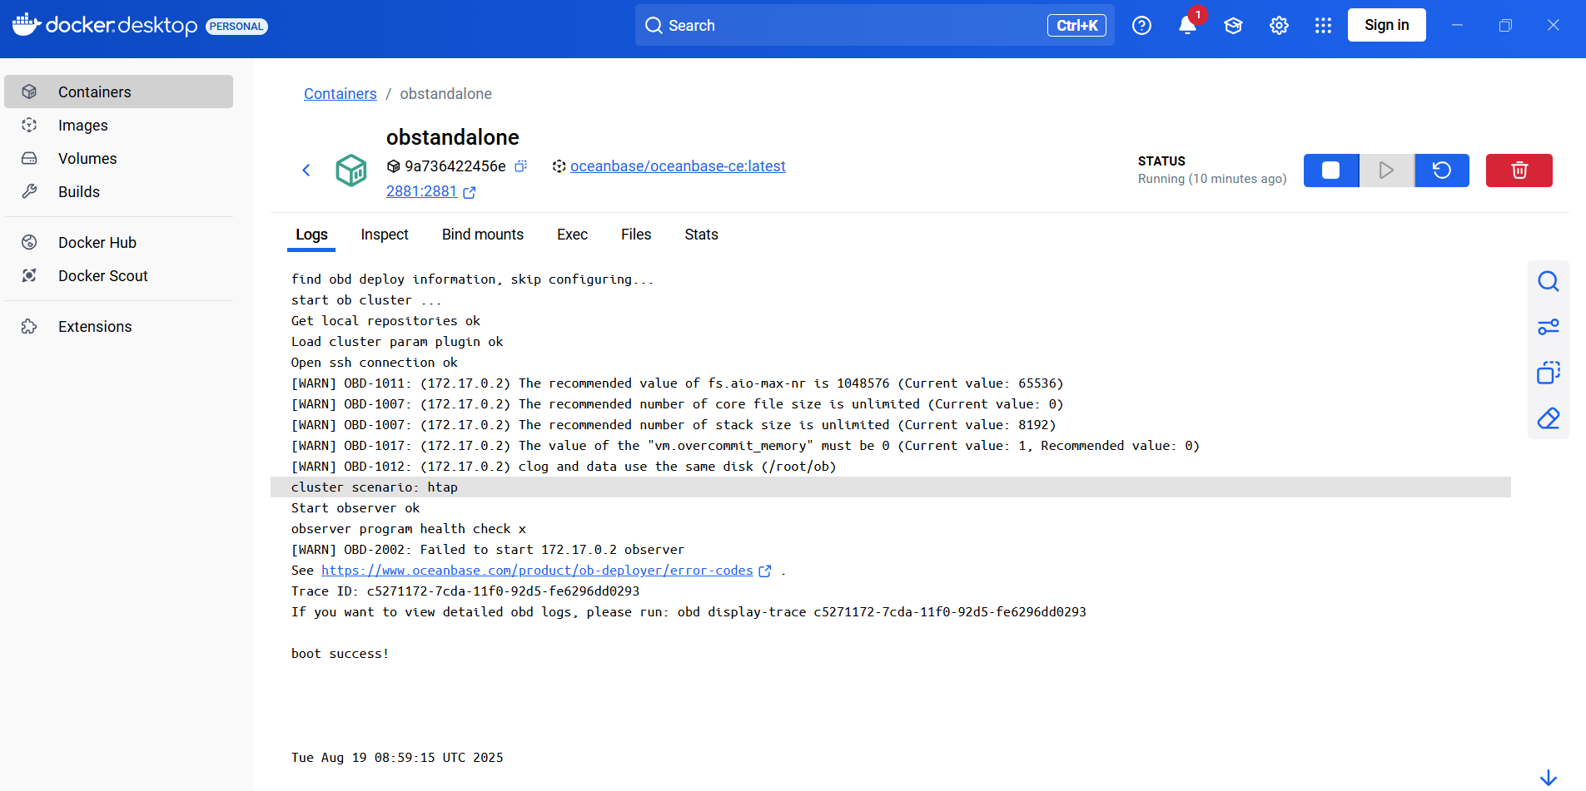Switch to the Logs tab
Screen dimensions: 1586x791
311,235
